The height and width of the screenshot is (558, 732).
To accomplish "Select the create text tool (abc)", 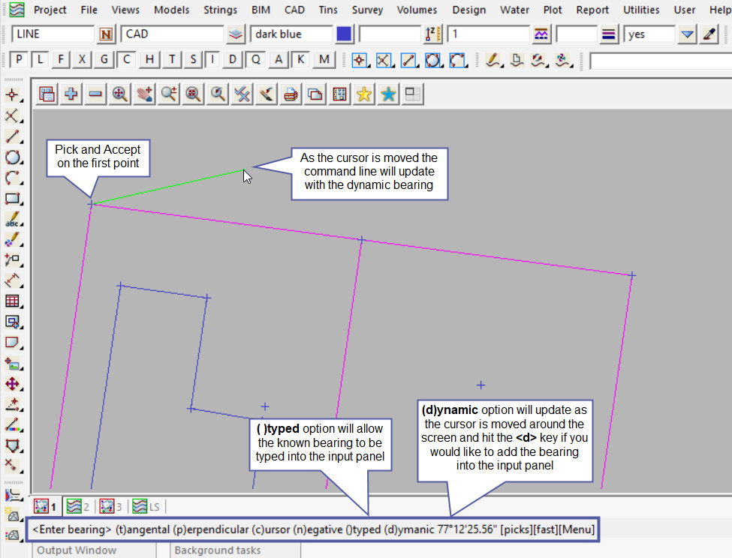I will [12, 220].
